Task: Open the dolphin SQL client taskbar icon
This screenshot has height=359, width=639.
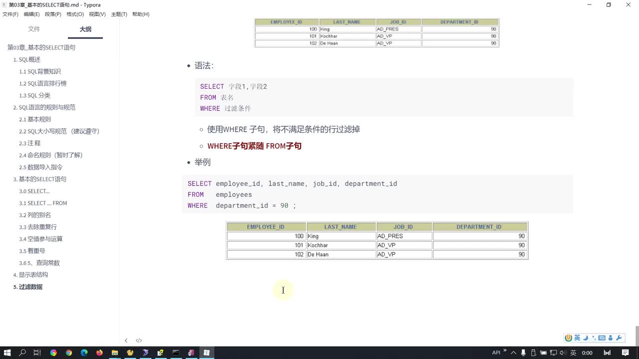Action: [x=145, y=353]
